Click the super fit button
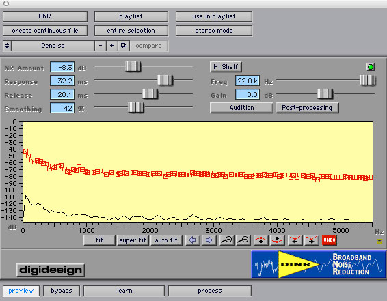This screenshot has height=301, width=387. point(133,240)
